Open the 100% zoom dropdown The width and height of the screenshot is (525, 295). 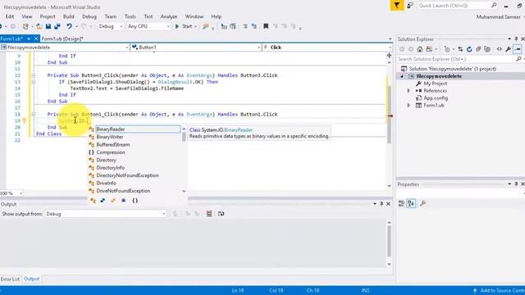click(11, 193)
